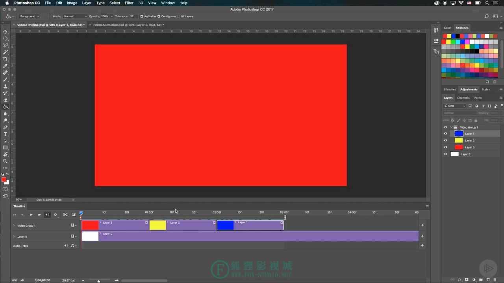Add media to Video Group 1 track
This screenshot has height=283, width=504.
[422, 225]
